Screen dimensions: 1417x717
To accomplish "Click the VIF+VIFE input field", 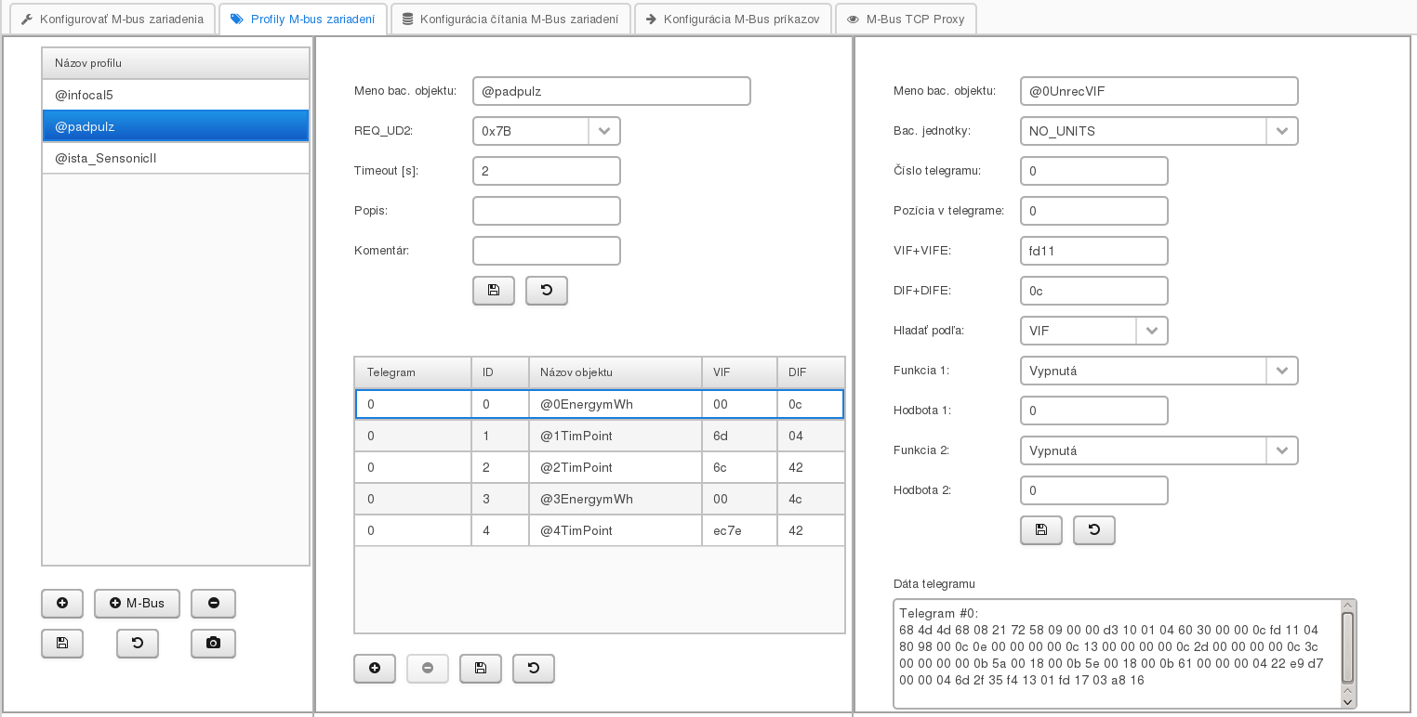I will 1093,251.
